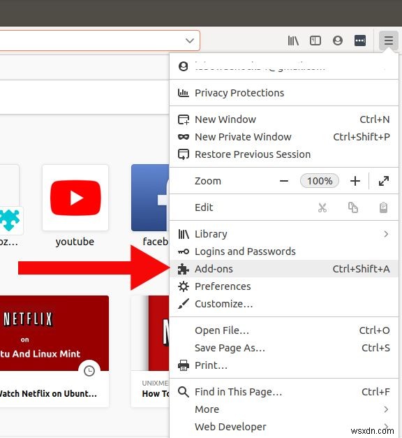Click the magnifying glass find icon
The height and width of the screenshot is (438, 402).
(184, 392)
